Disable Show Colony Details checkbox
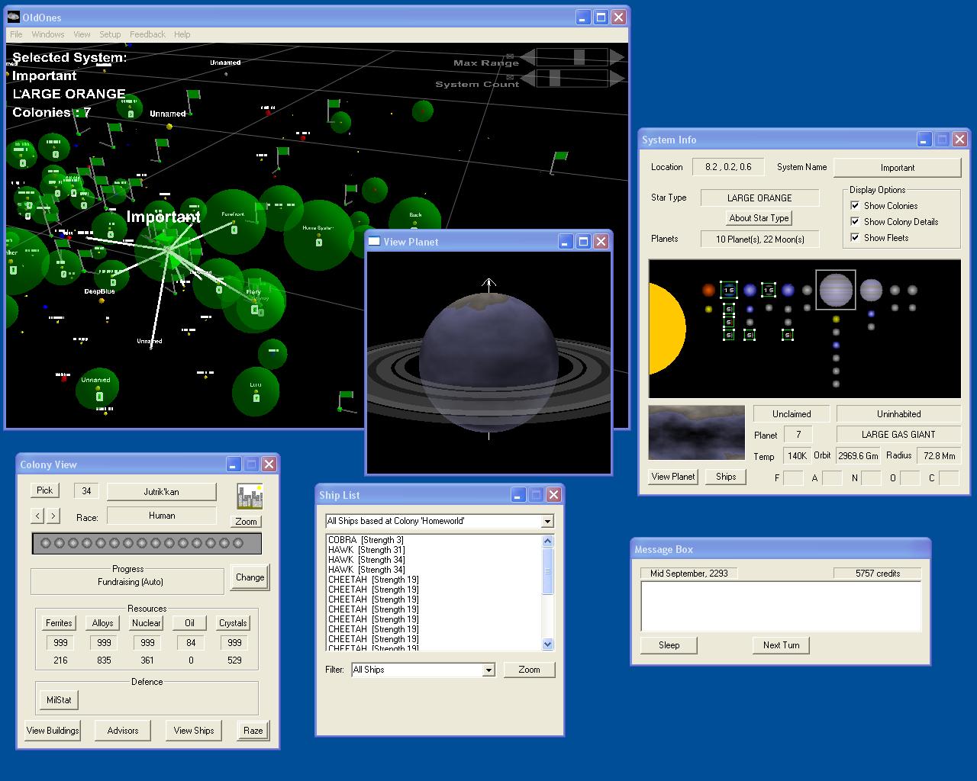Screen dimensions: 977x781 (x=855, y=221)
